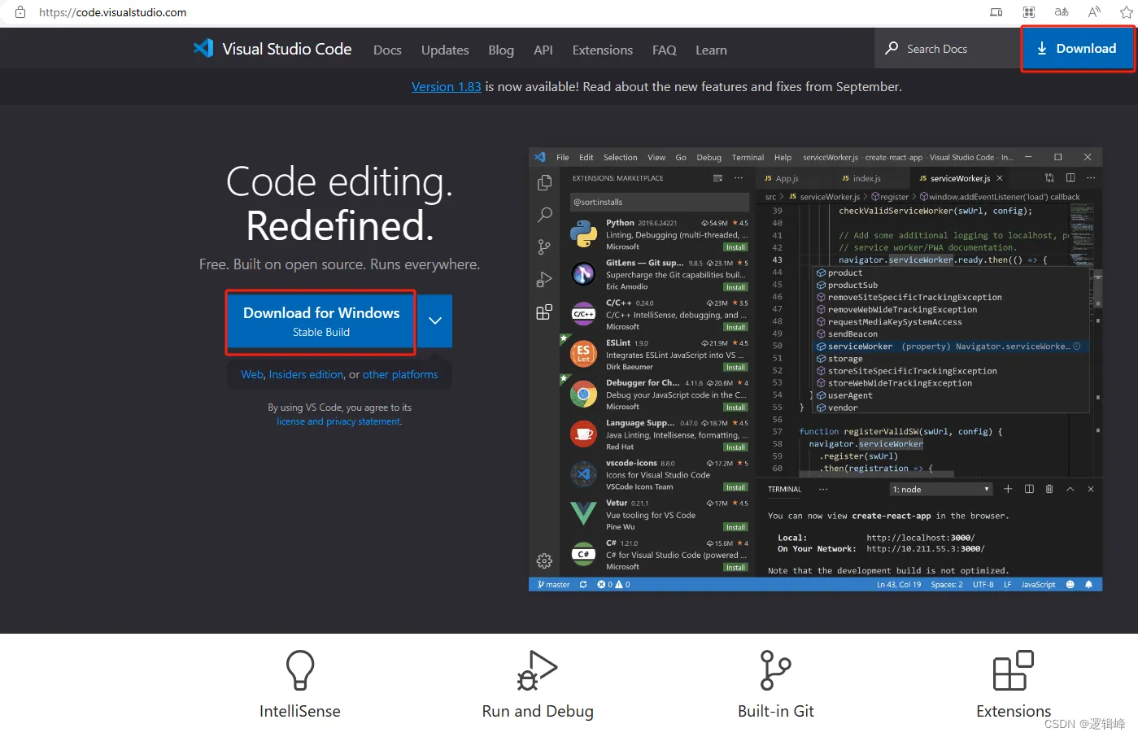
Task: Click the Read Aloud icon in the address bar
Action: click(x=1094, y=12)
